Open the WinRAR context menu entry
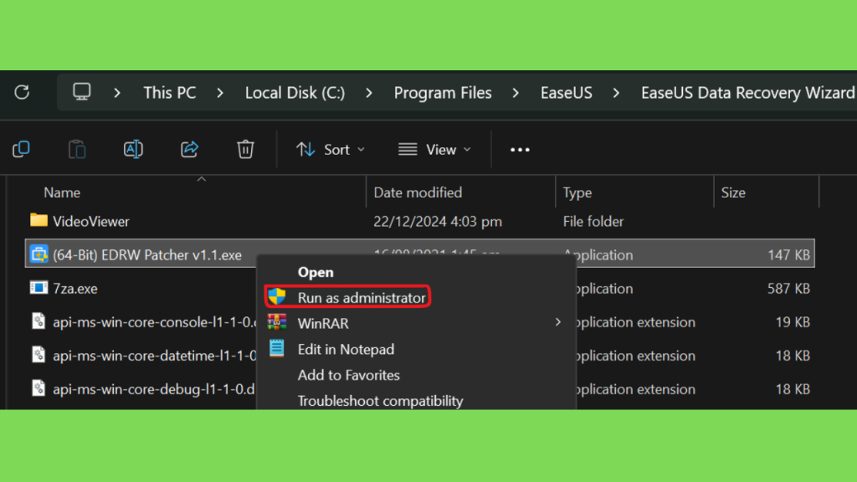The image size is (857, 482). coord(323,324)
